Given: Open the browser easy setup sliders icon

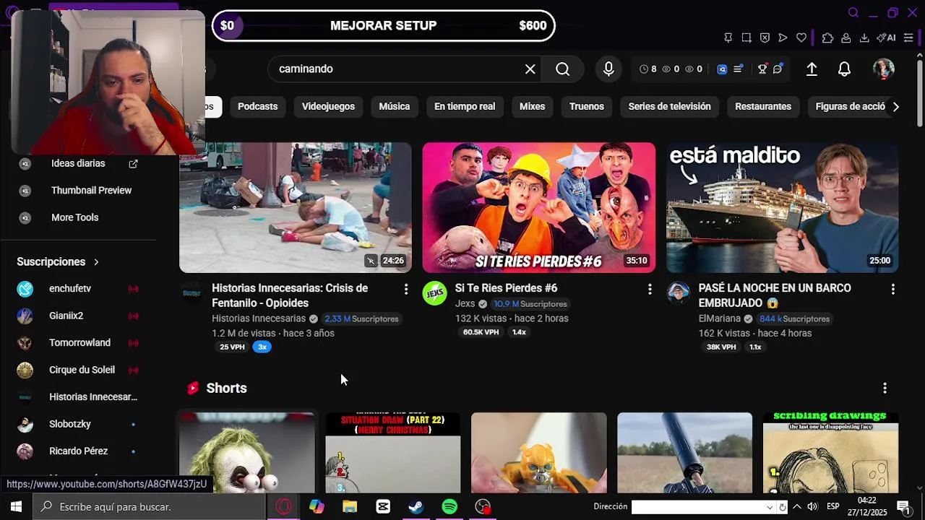Looking at the screenshot, I should click(x=908, y=38).
